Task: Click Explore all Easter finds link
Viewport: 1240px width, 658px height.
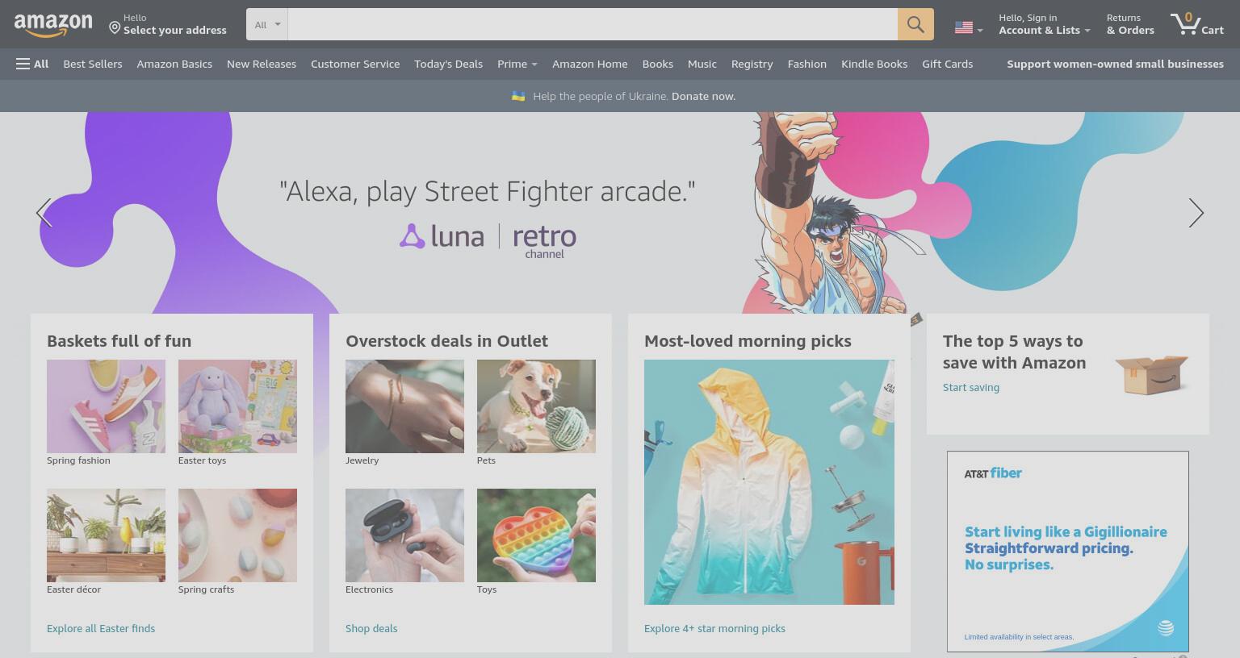Action: (x=101, y=628)
